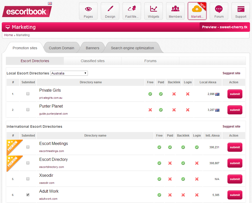
Task: Click Suggest site for International Directories
Action: (x=231, y=126)
